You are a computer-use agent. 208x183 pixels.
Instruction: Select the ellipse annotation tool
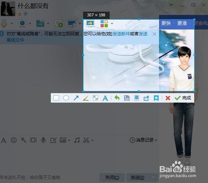pos(66,98)
